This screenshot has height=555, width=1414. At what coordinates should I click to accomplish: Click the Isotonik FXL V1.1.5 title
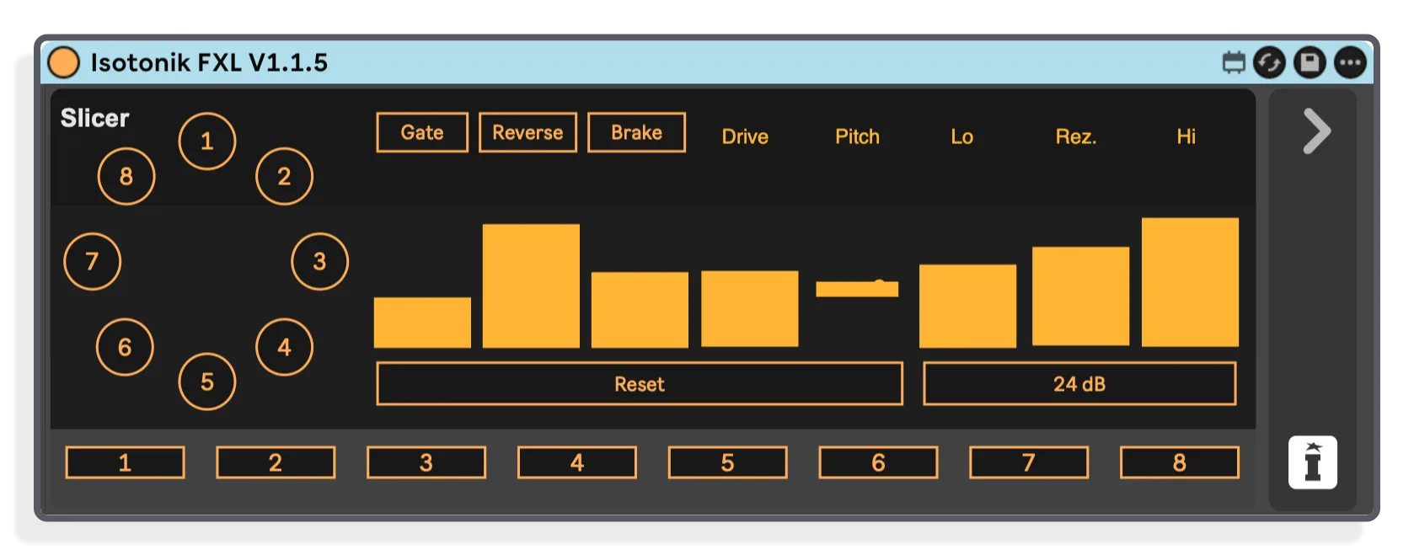(x=209, y=62)
